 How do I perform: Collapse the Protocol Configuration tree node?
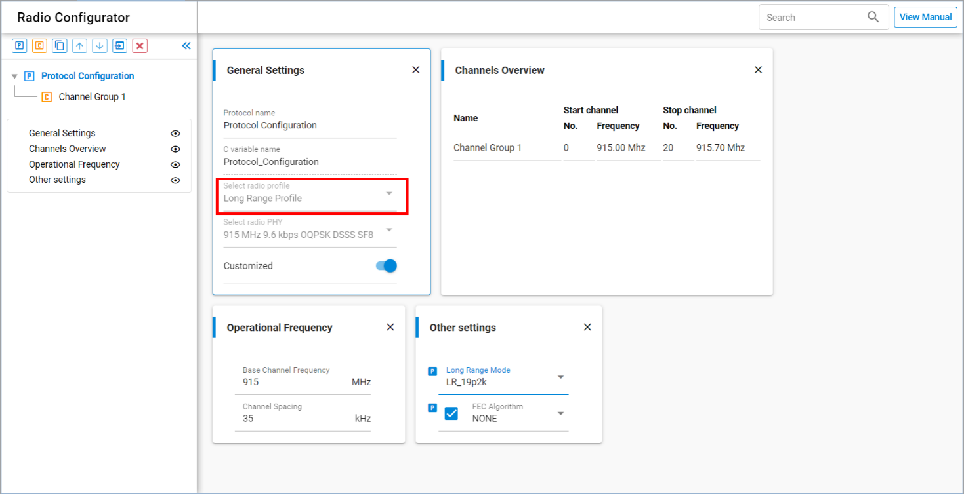14,77
